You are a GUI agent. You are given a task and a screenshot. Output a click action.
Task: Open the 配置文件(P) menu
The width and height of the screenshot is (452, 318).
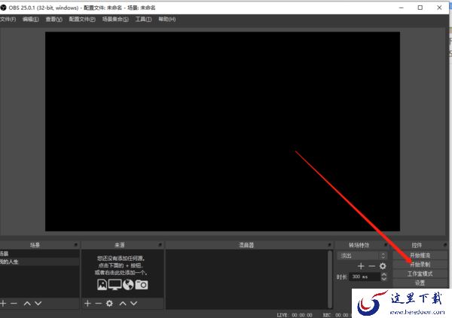click(82, 20)
